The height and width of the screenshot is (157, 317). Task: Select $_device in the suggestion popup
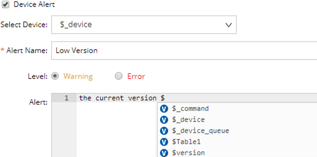(188, 120)
